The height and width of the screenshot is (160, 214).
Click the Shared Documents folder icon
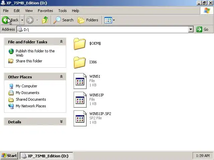point(11,100)
